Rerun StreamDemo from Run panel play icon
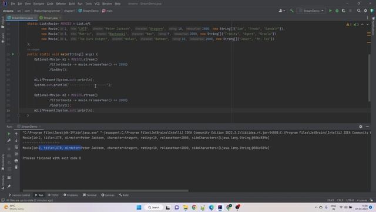376x212 pixels. pyautogui.click(x=9, y=134)
